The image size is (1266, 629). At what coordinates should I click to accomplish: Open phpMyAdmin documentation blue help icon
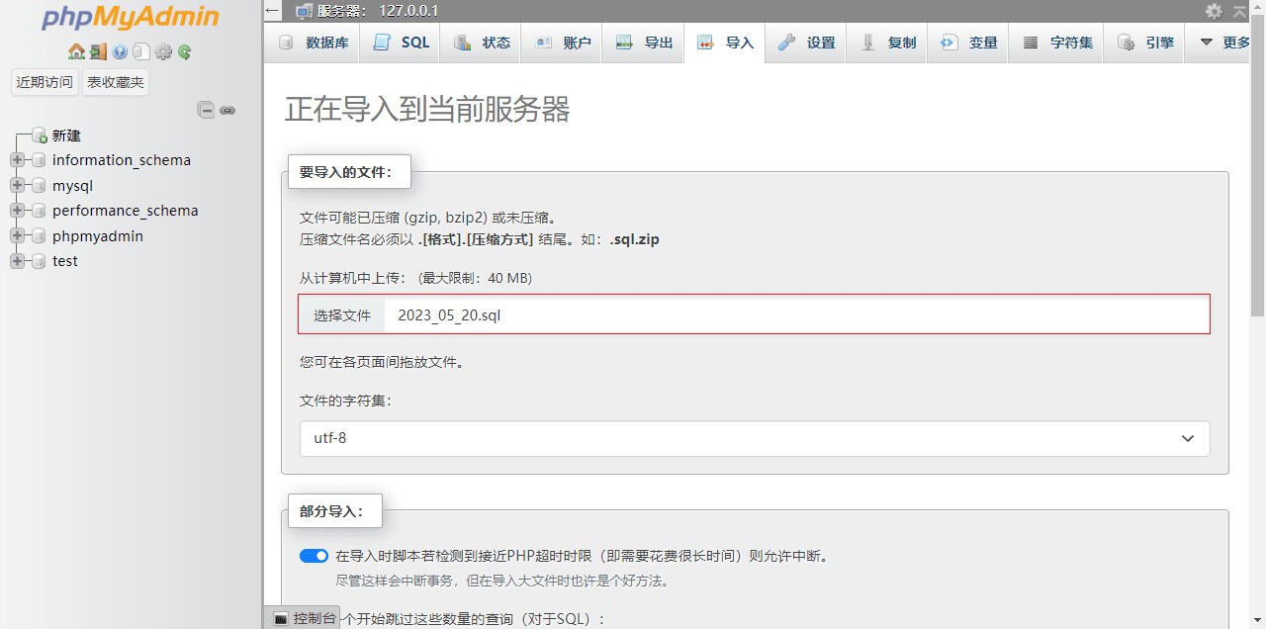click(120, 51)
